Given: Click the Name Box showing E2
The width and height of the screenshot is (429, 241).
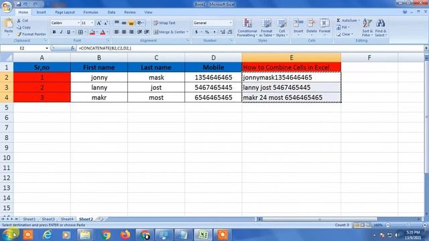Looking at the screenshot, I should click(22, 48).
